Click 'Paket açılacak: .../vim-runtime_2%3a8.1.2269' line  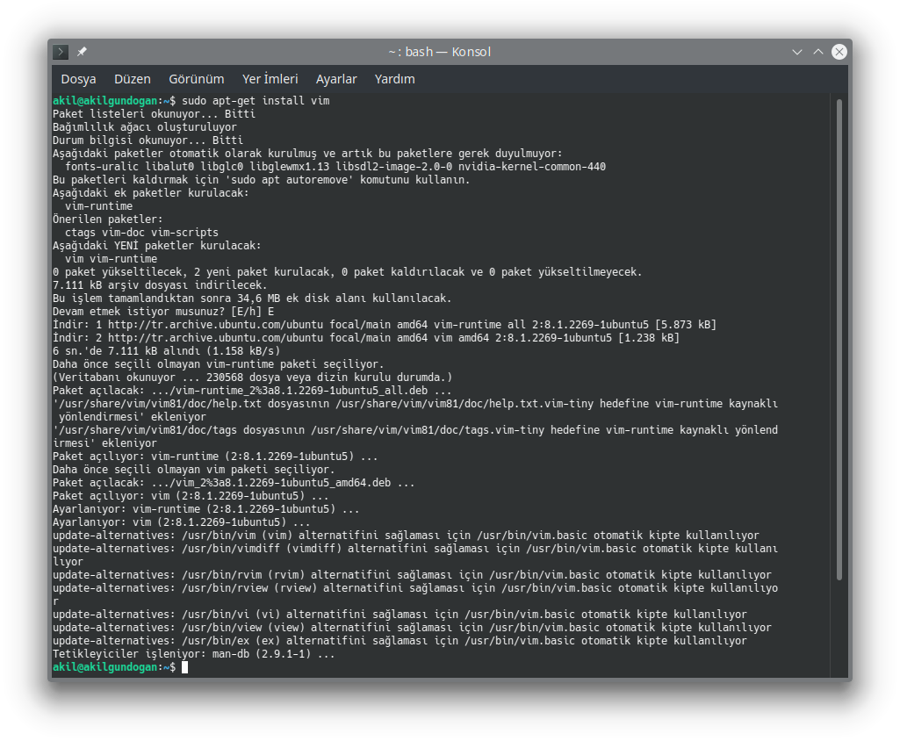coord(252,391)
